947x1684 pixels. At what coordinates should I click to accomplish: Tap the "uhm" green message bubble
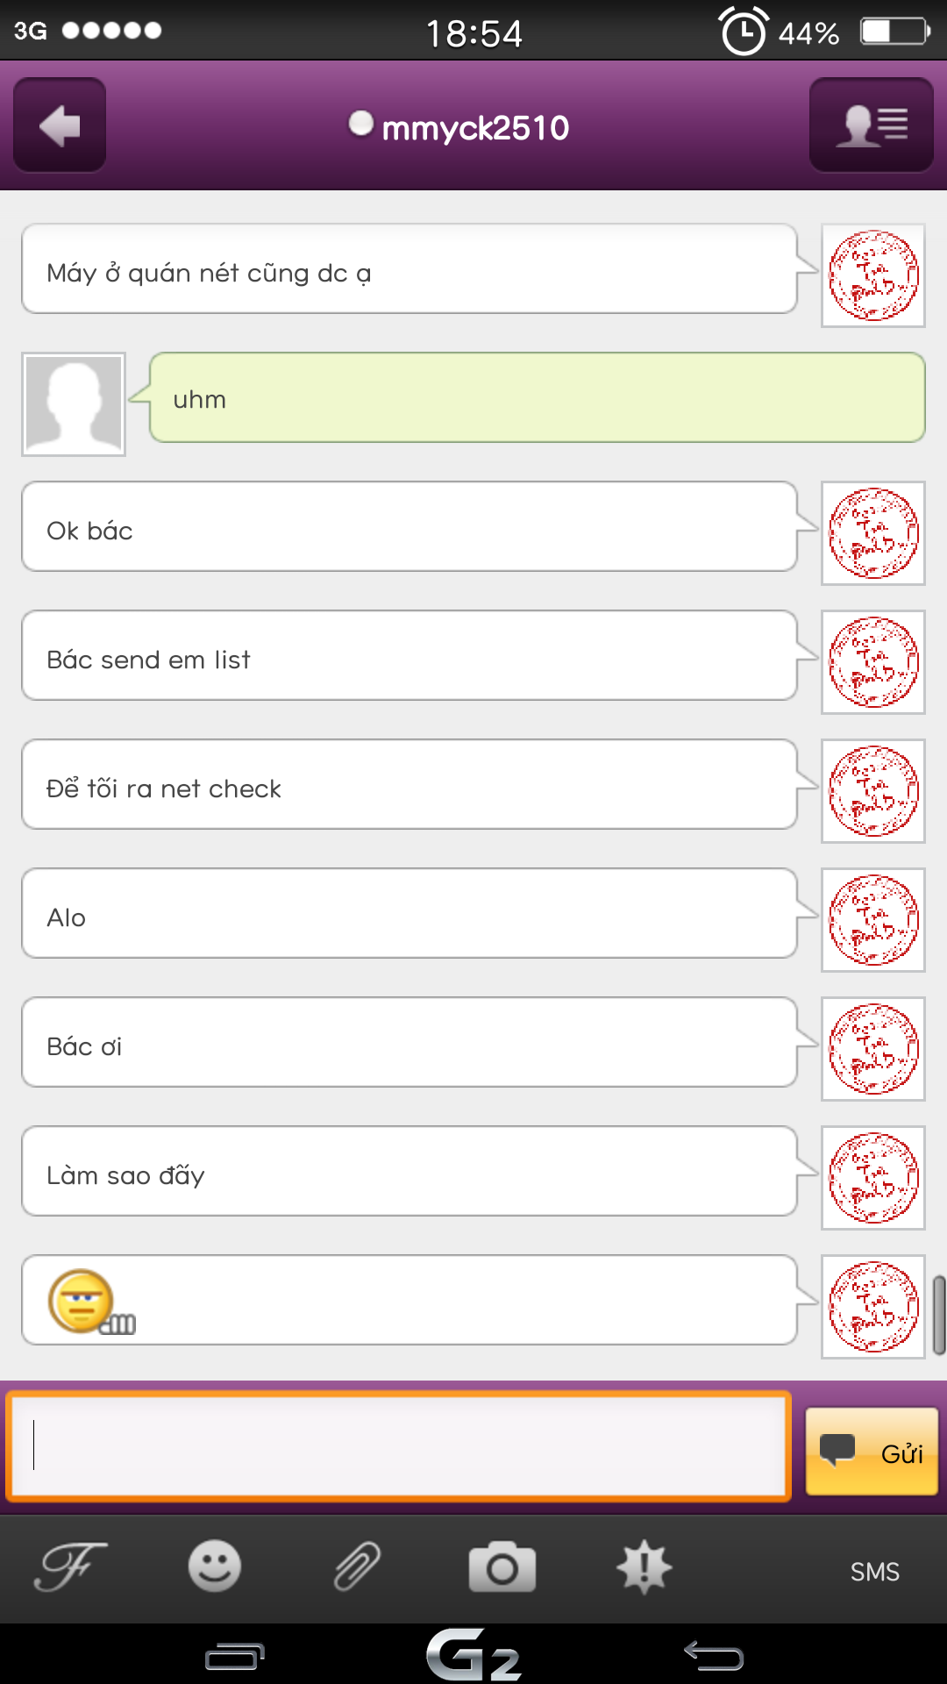pyautogui.click(x=537, y=398)
